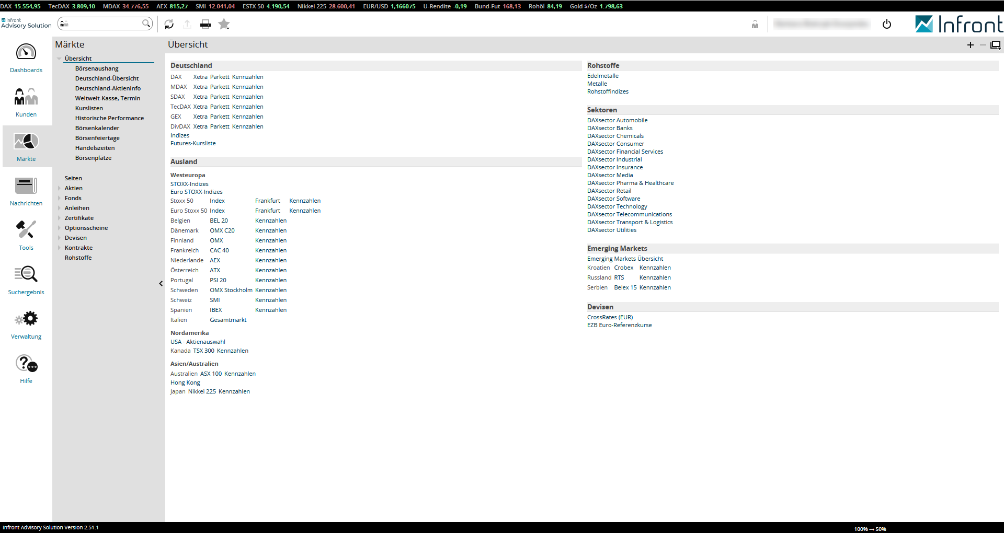
Task: Click the printer icon in toolbar
Action: tap(206, 24)
